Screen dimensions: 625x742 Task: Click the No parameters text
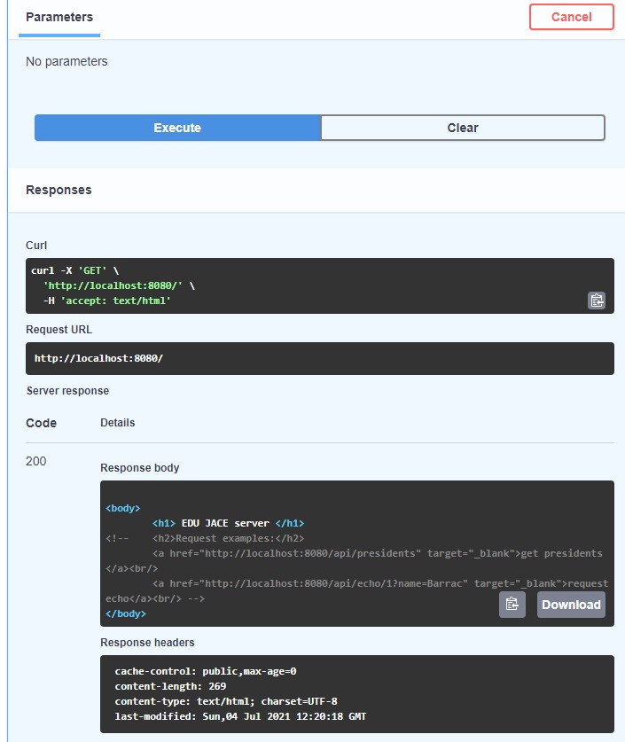pos(66,61)
